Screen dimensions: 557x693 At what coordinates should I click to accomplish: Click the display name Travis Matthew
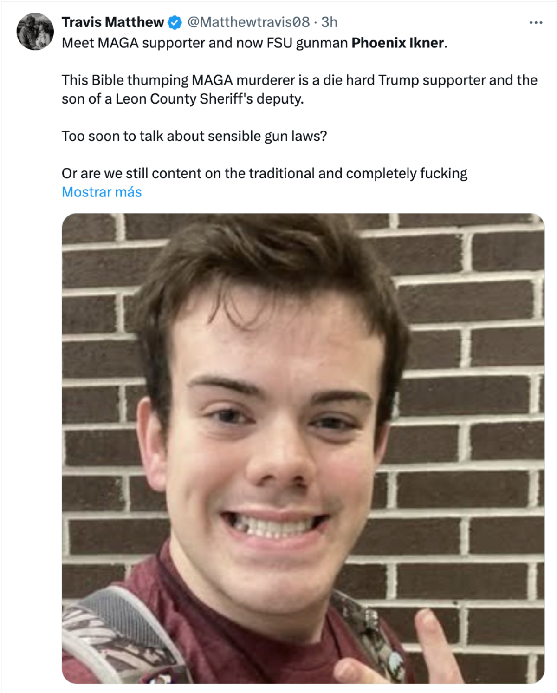pos(113,22)
